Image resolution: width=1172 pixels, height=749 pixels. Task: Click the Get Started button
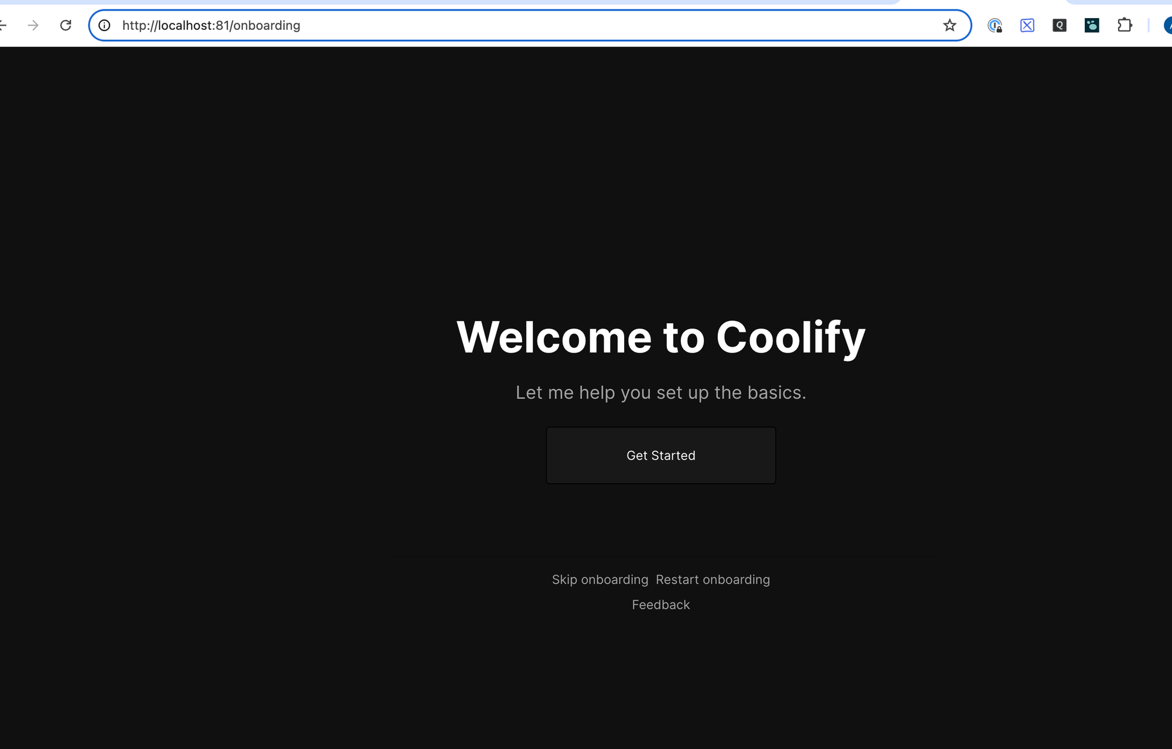[x=660, y=455]
